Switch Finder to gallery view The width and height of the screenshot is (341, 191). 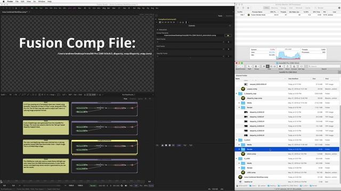(275, 66)
